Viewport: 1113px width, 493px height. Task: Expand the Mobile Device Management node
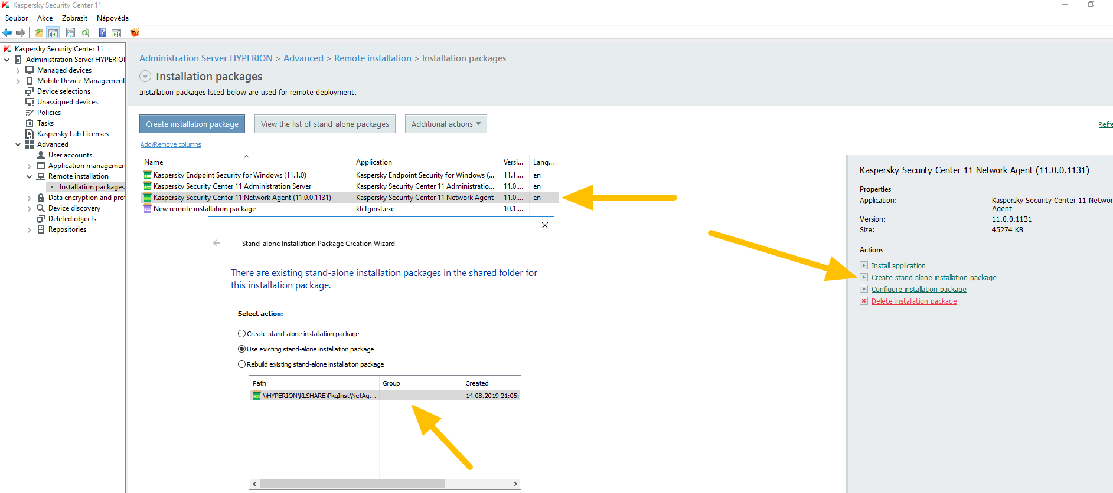click(x=18, y=81)
